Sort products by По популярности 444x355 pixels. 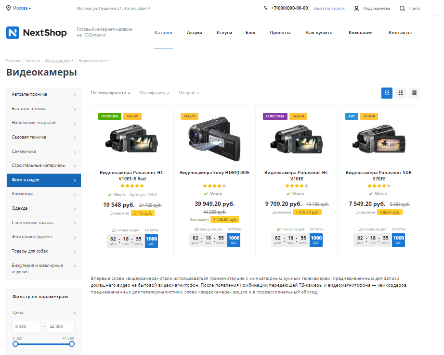(x=110, y=93)
